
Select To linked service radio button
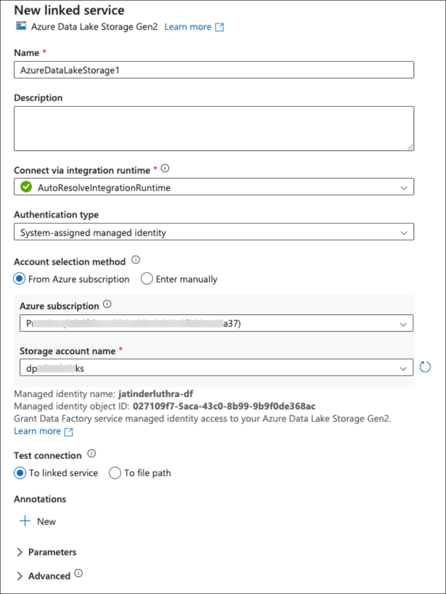tap(20, 473)
